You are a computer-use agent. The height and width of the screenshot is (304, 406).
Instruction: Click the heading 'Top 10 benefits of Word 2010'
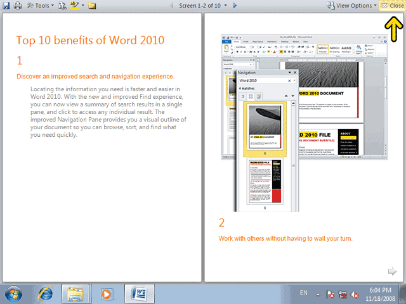(x=90, y=40)
